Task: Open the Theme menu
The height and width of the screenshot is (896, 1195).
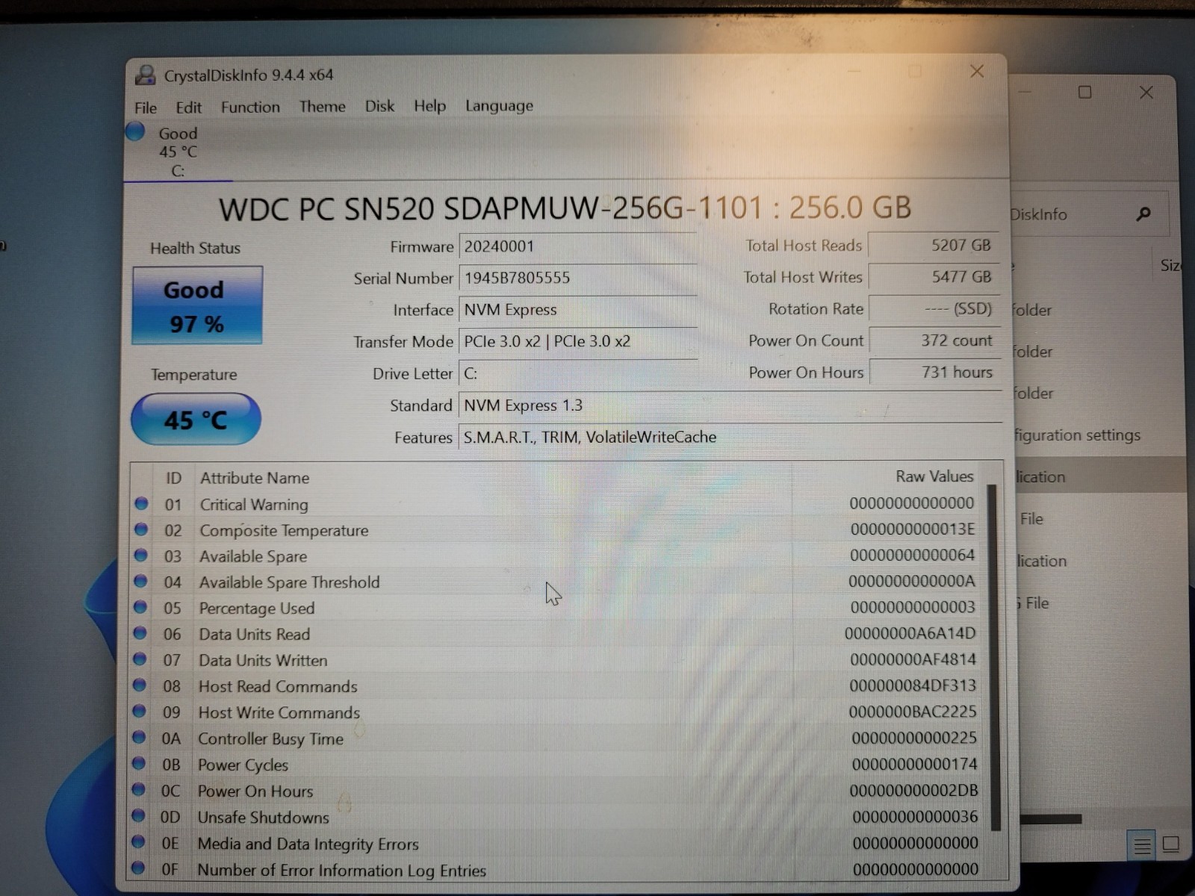Action: [322, 106]
